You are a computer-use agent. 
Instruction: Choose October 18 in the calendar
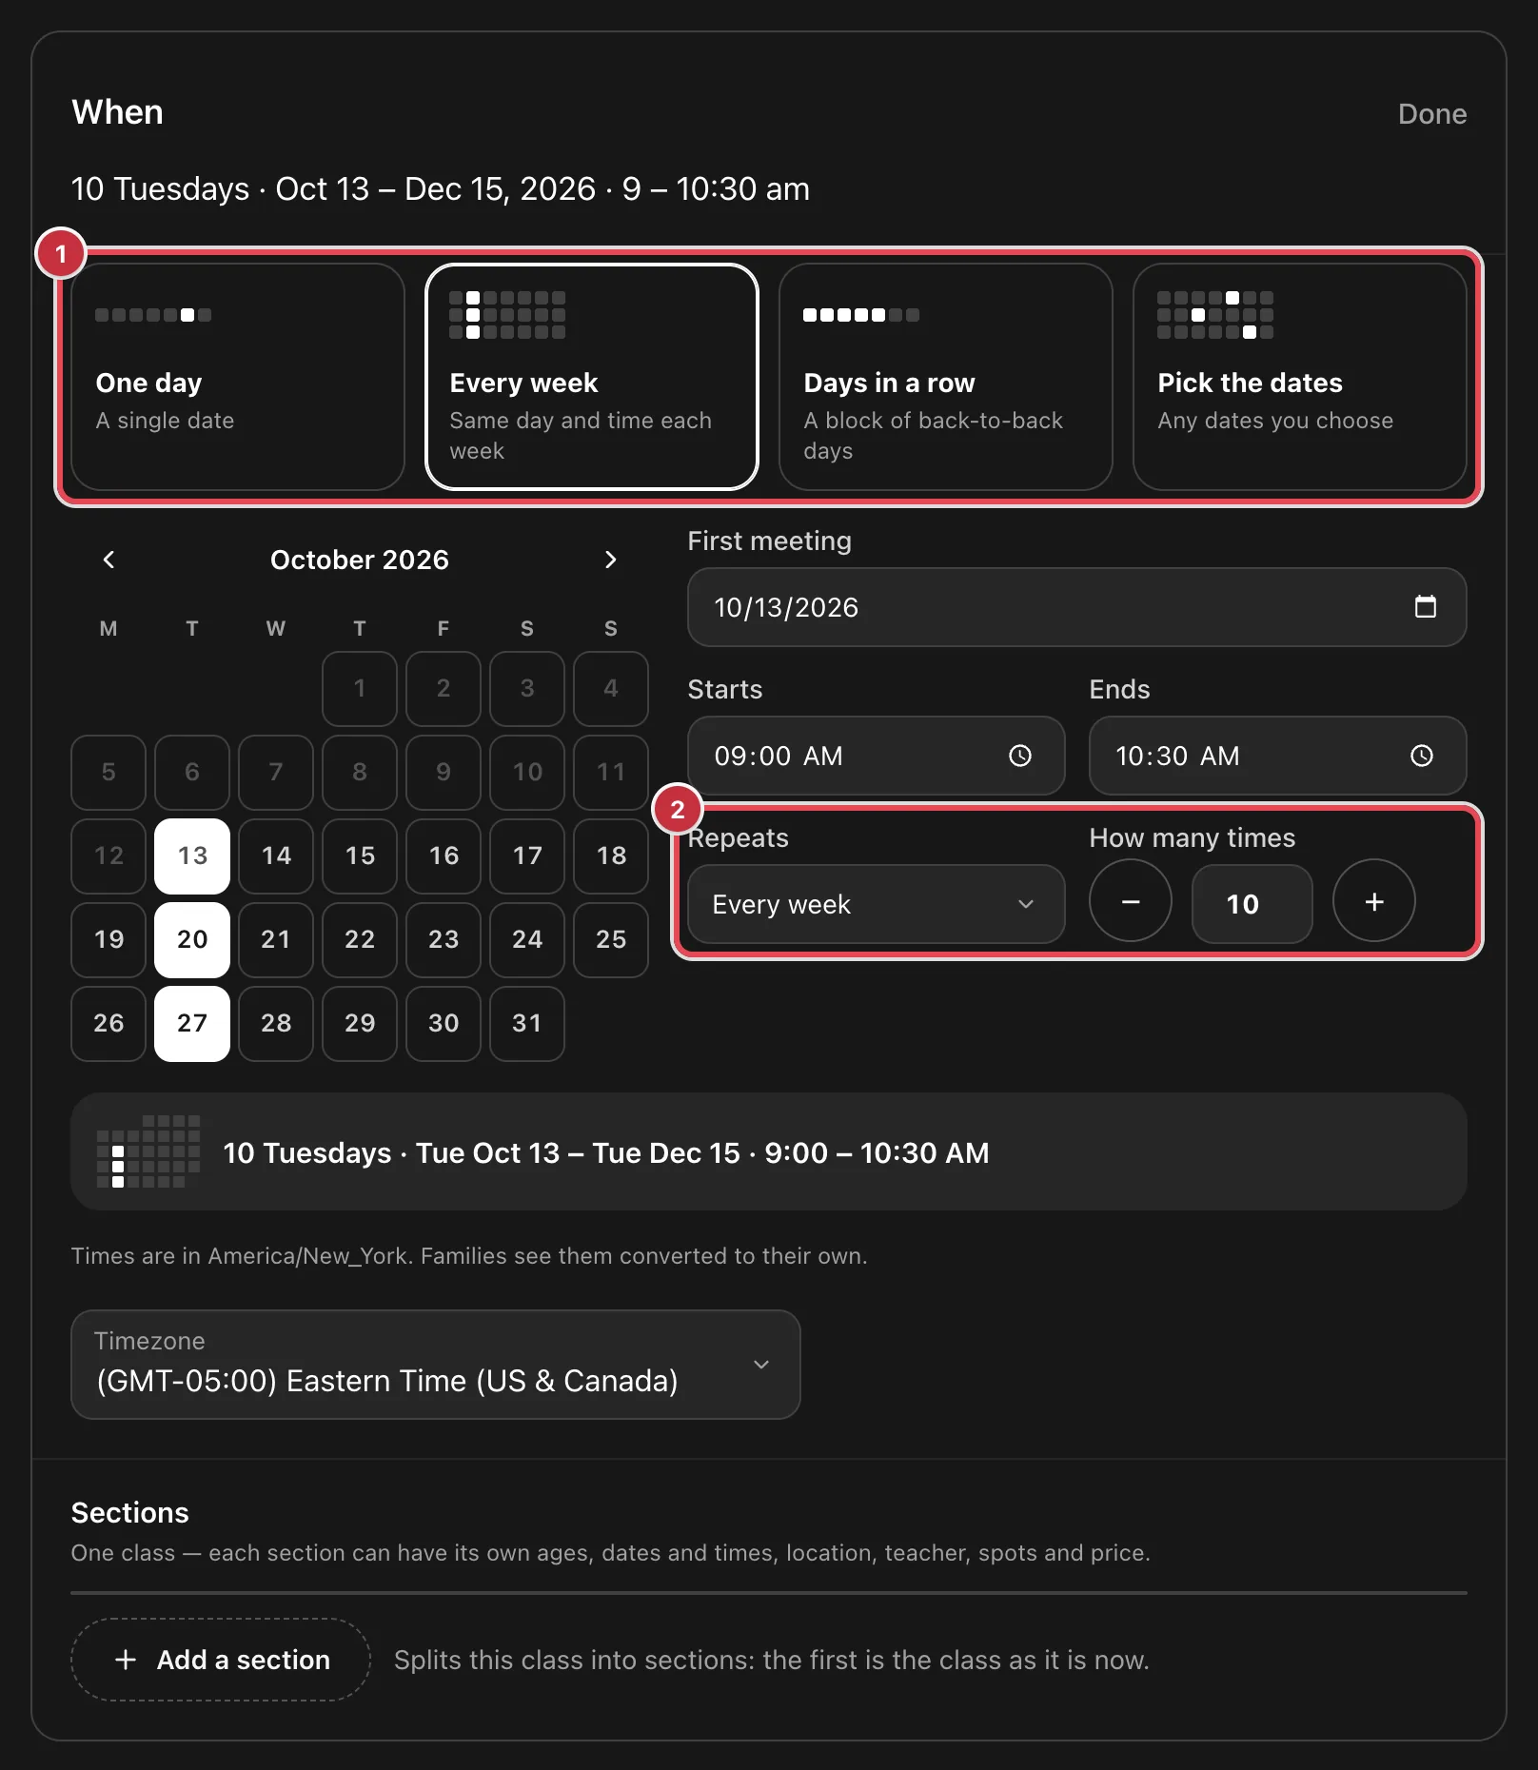[x=611, y=855]
